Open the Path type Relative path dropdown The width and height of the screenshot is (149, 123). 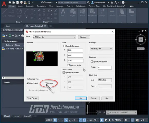tap(101, 49)
